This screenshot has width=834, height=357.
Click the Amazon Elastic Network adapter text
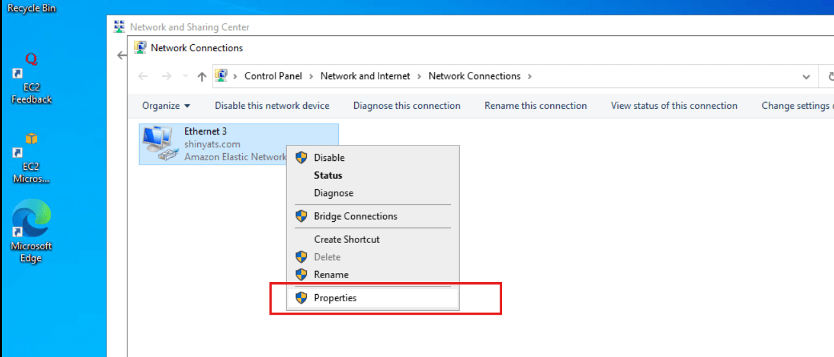(235, 157)
